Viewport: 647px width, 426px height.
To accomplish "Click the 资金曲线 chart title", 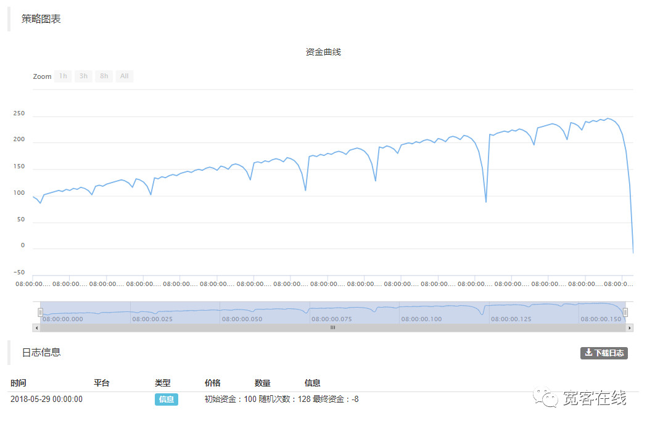I will tap(323, 52).
